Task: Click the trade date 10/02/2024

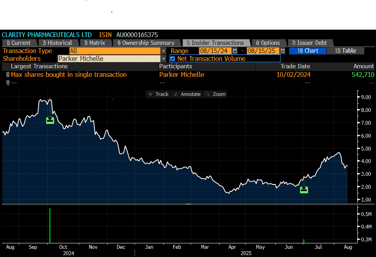Action: point(294,74)
